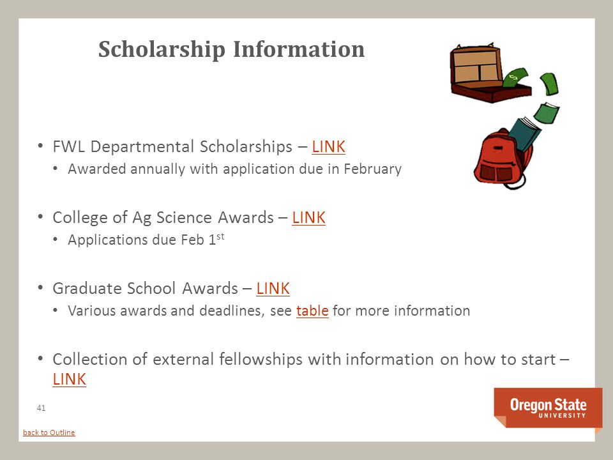Click the 'Various awards and deadlines' sub-bullet text
Viewport: 613px width, 460px height.
coord(166,310)
